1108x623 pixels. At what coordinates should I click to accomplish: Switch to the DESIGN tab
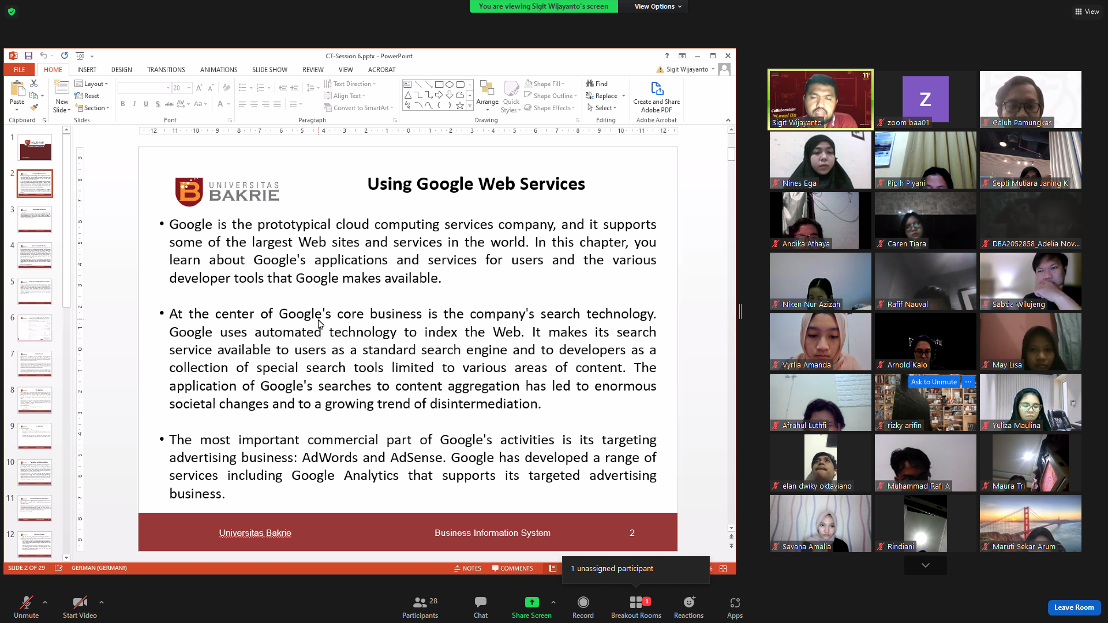point(121,70)
